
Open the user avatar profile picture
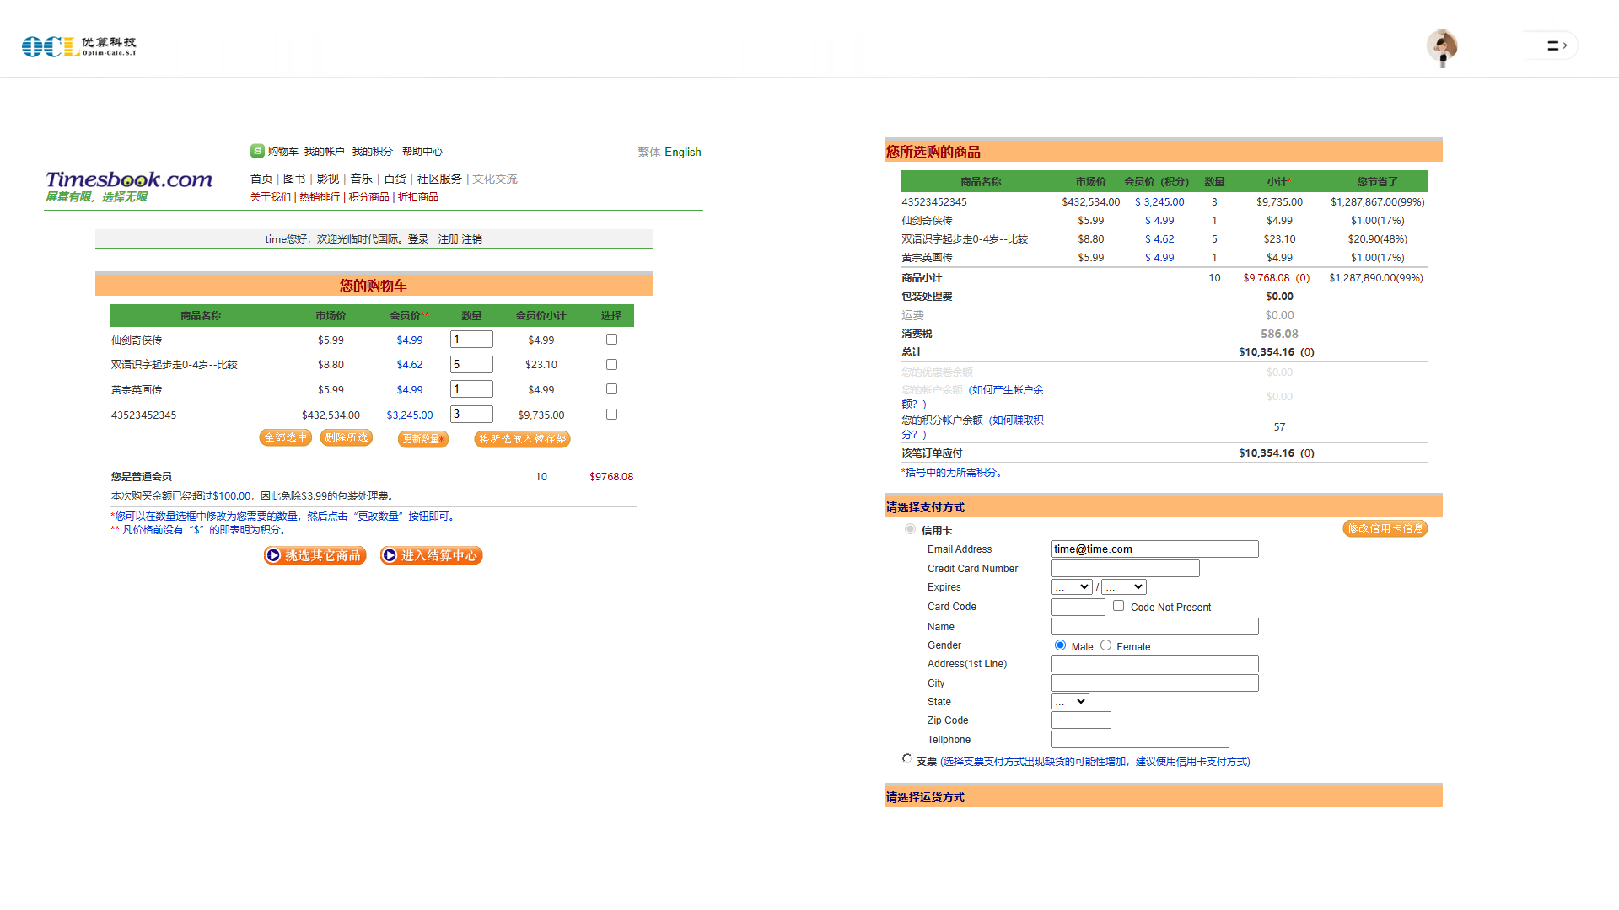click(1441, 45)
